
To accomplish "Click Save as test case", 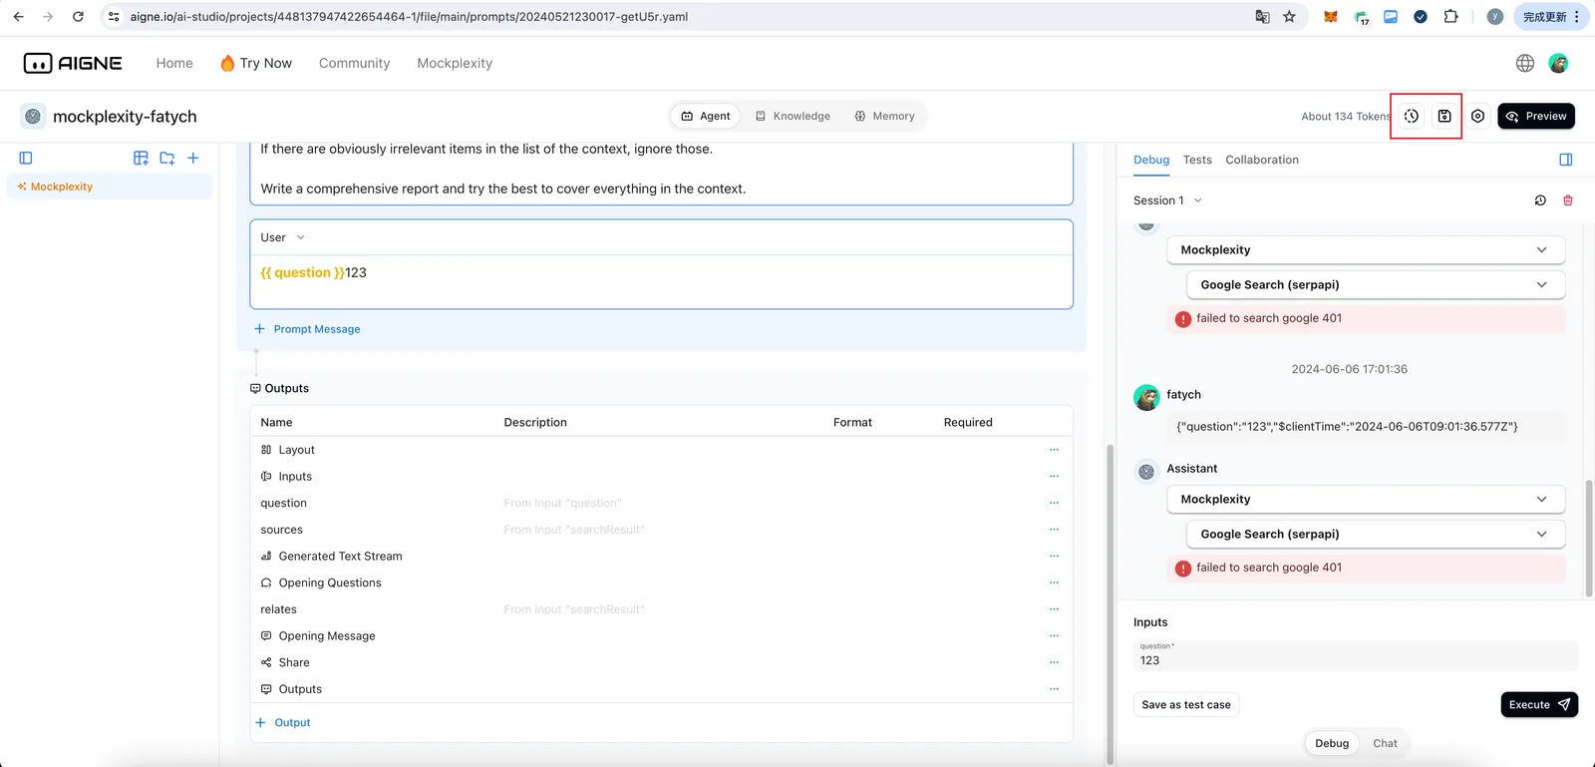I will tap(1186, 704).
